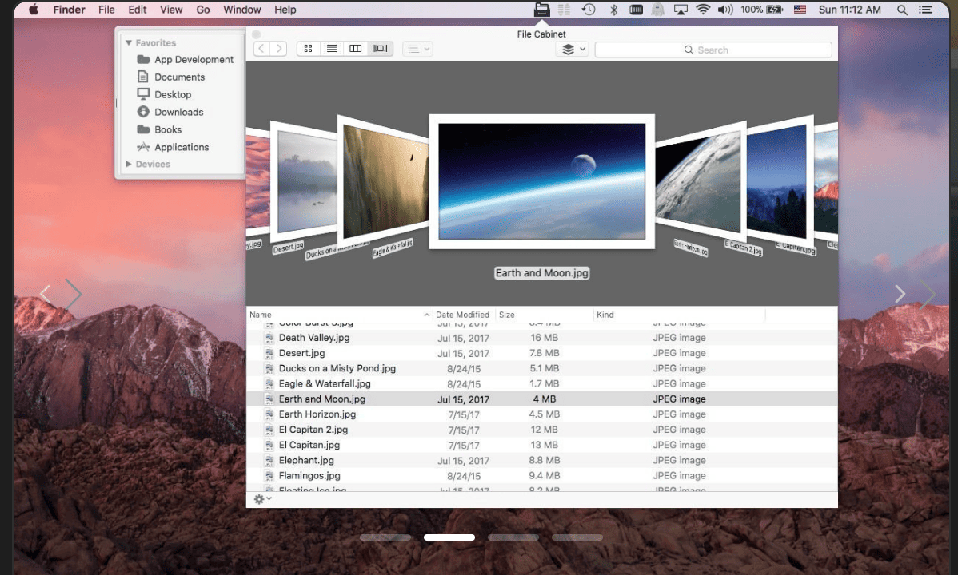958x575 pixels.
Task: Sort by Date Modified column header
Action: click(463, 315)
